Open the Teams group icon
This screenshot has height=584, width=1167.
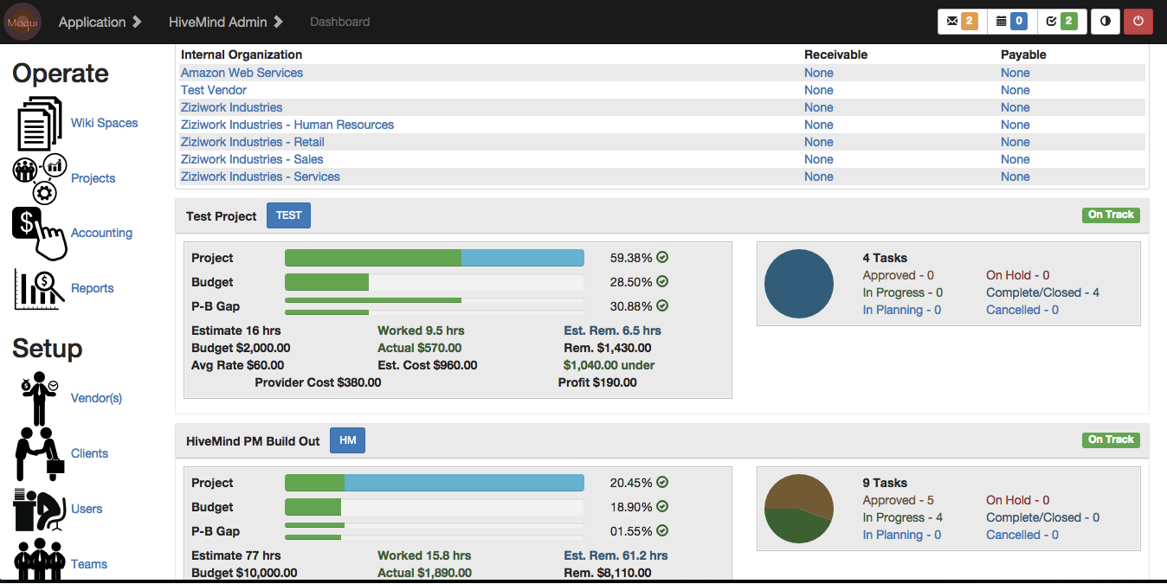coord(40,562)
